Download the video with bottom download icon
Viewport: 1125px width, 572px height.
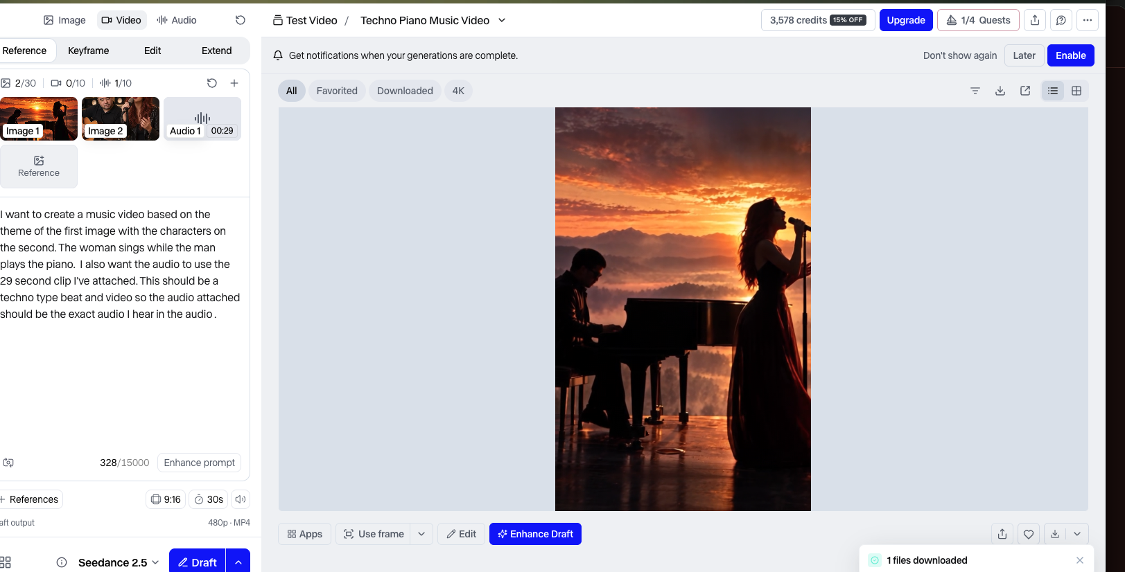[1055, 534]
